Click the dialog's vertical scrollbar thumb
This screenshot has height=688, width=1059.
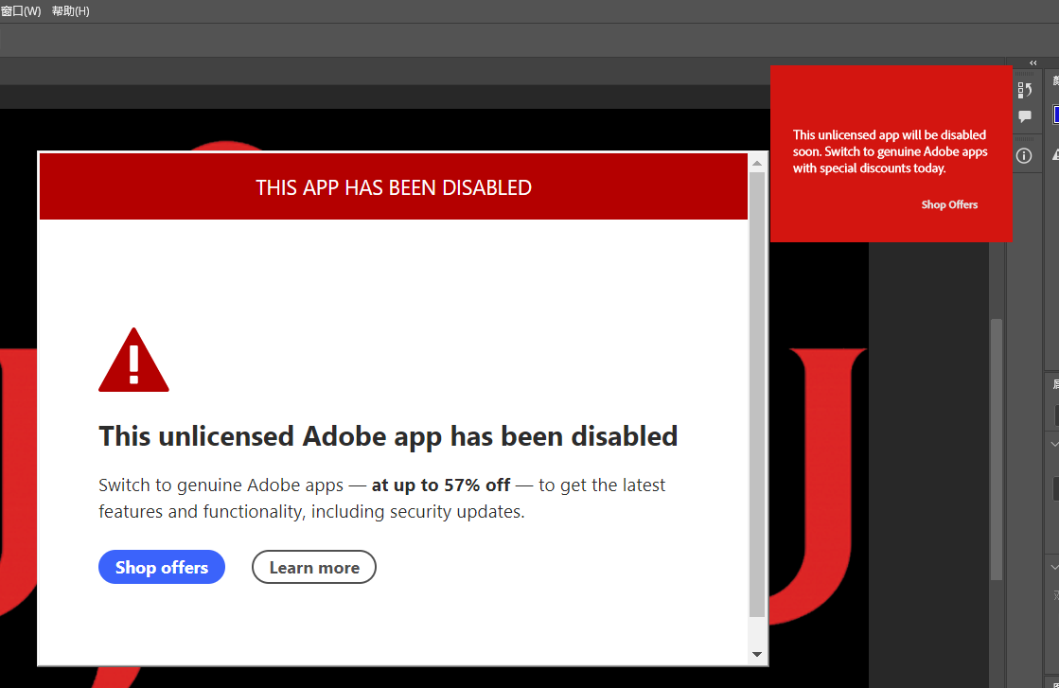pos(757,393)
